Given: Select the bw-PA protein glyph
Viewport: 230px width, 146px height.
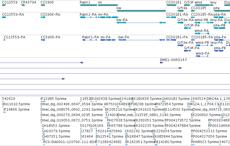Looking at the screenshot, I should coord(142,40).
